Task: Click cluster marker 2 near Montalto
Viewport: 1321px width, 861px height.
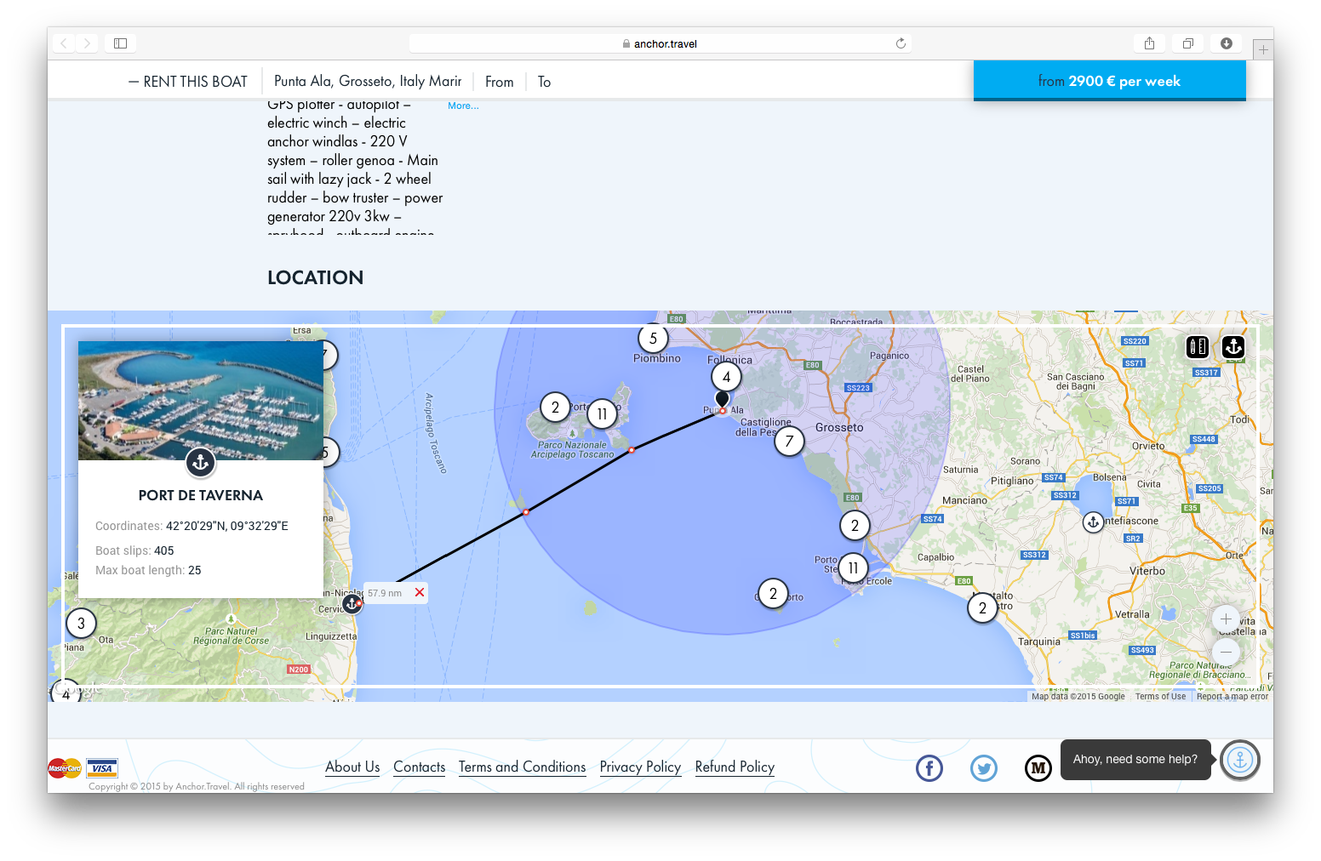Action: (x=982, y=608)
